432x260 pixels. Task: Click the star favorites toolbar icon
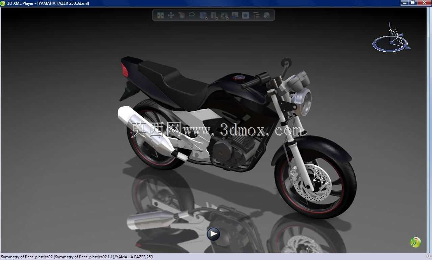click(245, 15)
